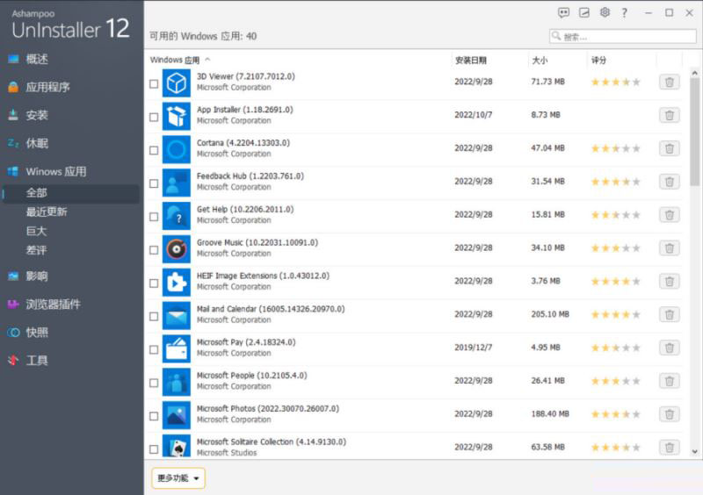
Task: Click the 3D Viewer cube app icon
Action: click(177, 82)
